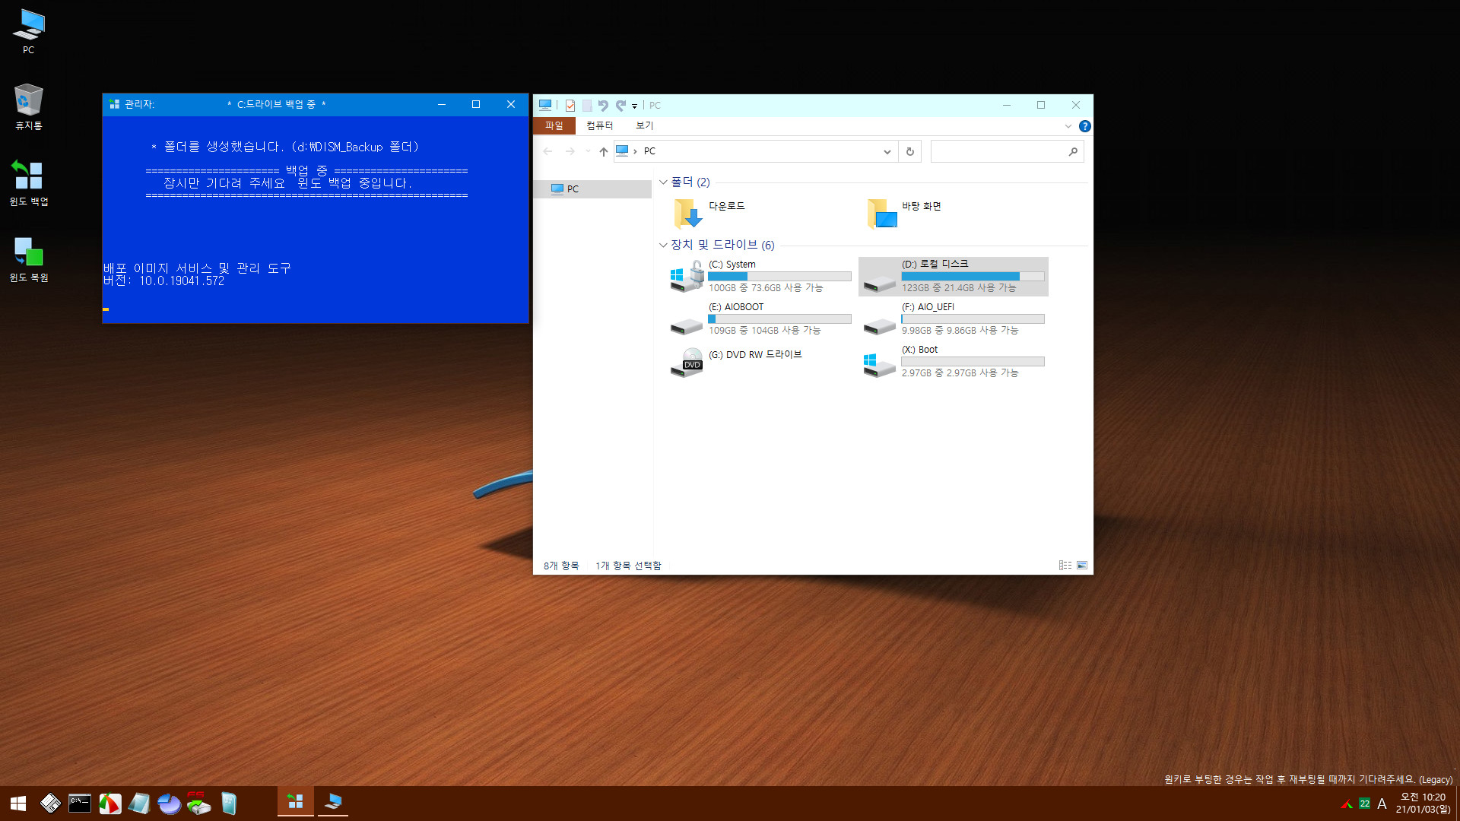Launch the 윈도 백업 desktop shortcut
The image size is (1460, 821).
pos(28,183)
